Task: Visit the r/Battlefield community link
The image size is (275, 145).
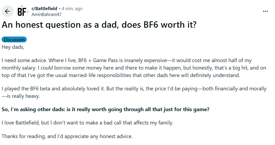Action: [x=44, y=9]
